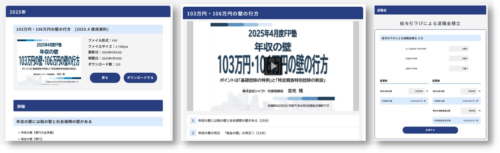Open the 役員就任年齢 dropdown showing 40歳
Screen dimensions: 500x153
(x=459, y=59)
